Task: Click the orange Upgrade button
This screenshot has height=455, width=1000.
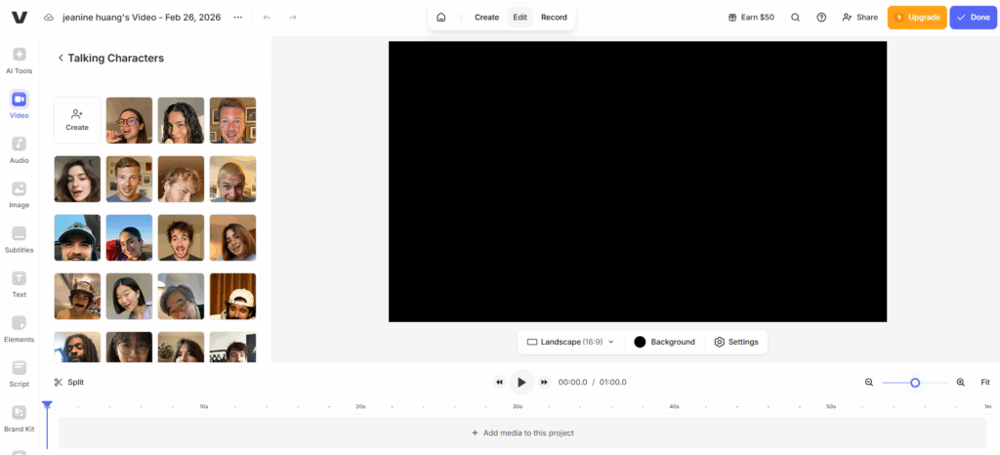Action: (917, 18)
